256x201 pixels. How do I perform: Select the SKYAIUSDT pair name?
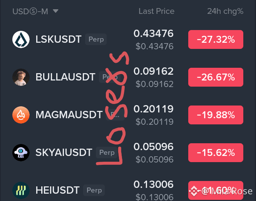(x=64, y=152)
